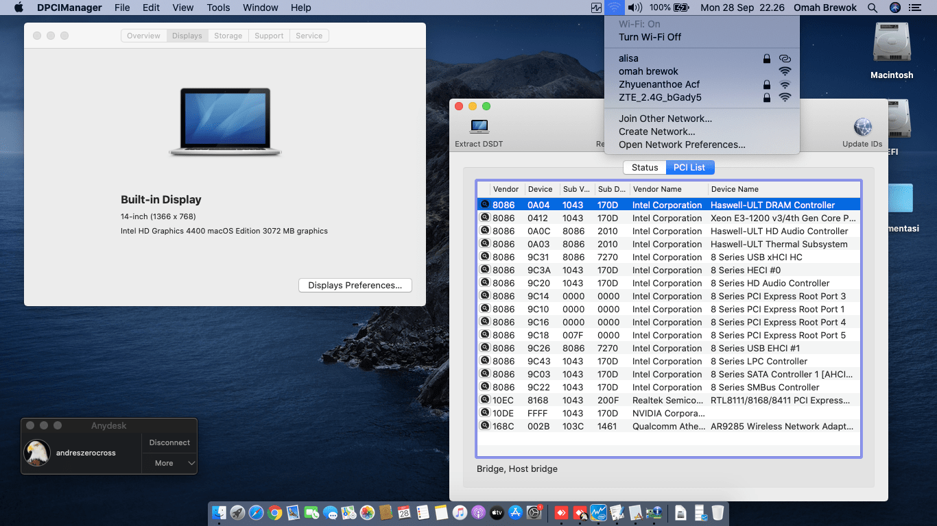Click the Displays Preferences button
This screenshot has width=937, height=526.
coord(355,286)
